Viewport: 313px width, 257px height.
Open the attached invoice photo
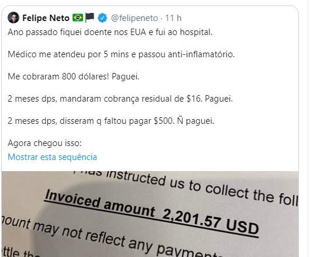(150, 214)
